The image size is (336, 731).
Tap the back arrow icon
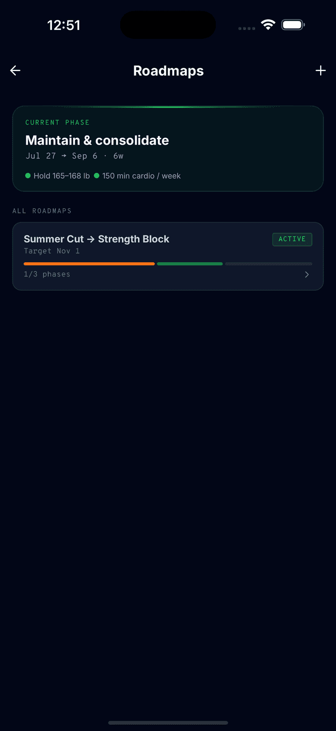(15, 70)
